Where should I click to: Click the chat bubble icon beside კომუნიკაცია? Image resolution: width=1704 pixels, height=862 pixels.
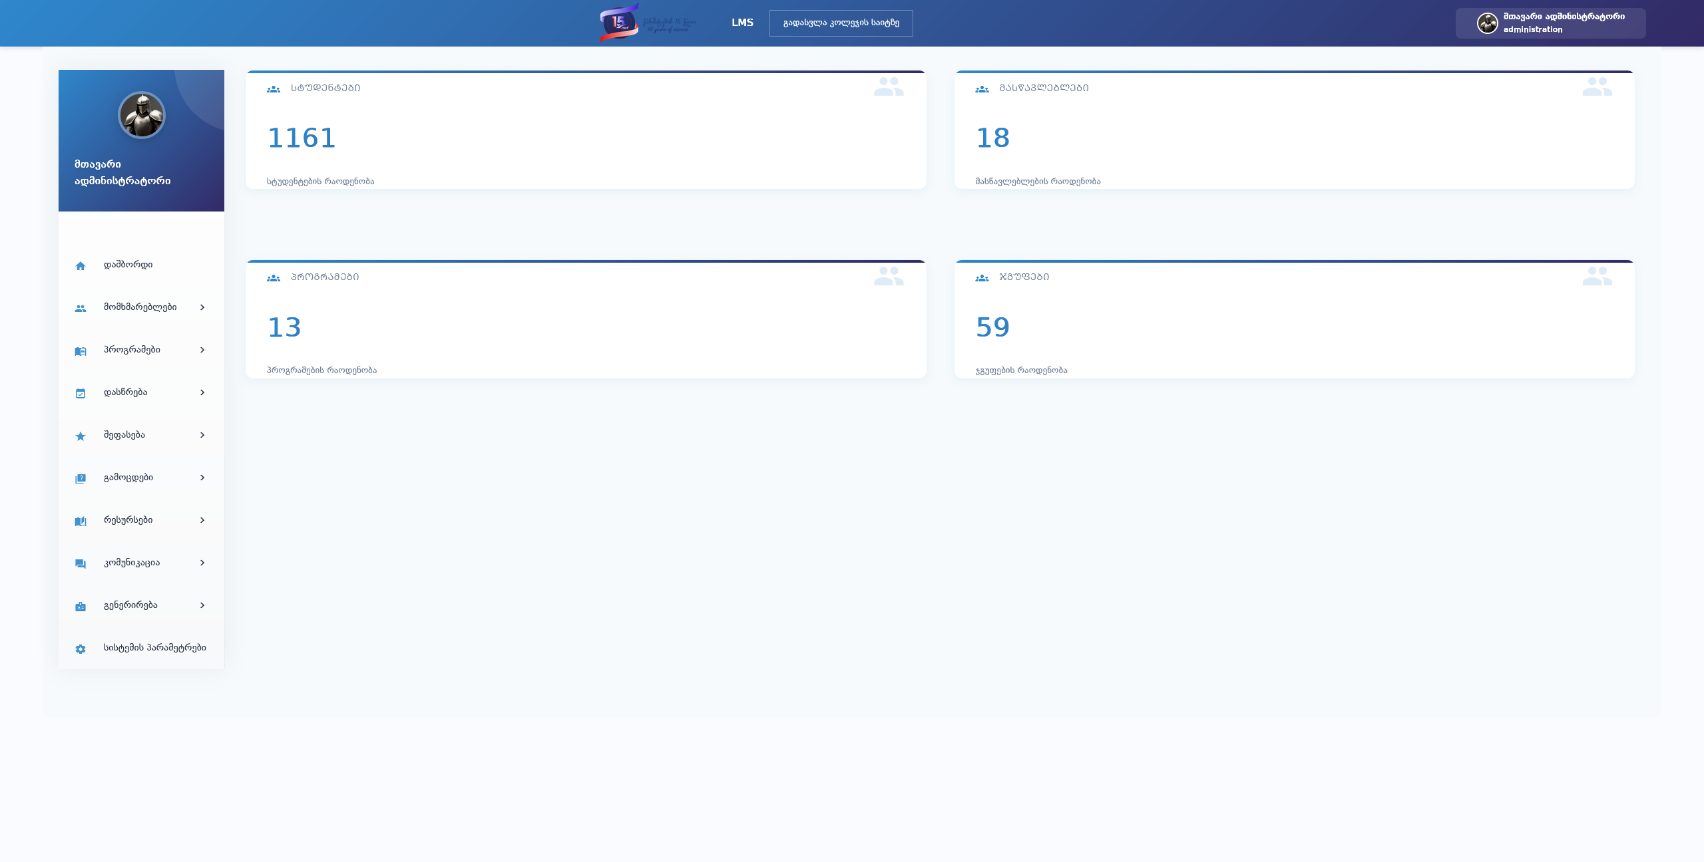tap(81, 563)
